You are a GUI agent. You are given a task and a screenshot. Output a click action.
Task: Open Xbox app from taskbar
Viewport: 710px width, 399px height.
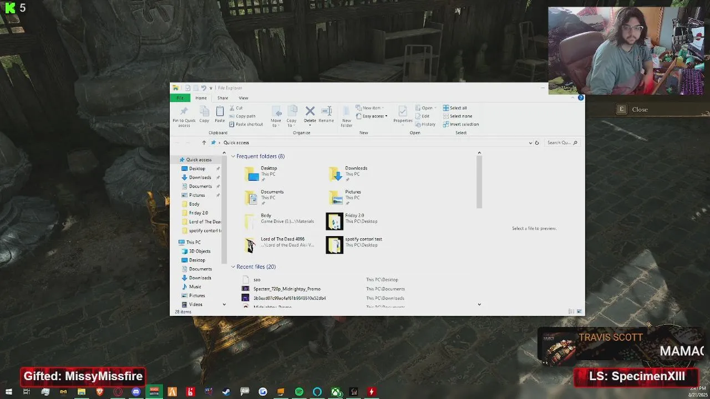coord(336,392)
